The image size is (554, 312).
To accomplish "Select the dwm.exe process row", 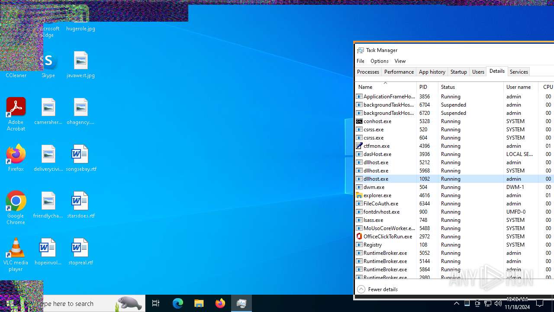I will (x=454, y=187).
